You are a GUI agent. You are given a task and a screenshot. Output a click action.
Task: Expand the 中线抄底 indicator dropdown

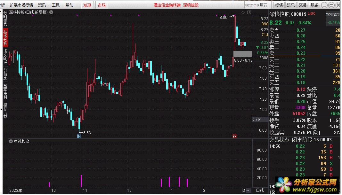(11, 142)
